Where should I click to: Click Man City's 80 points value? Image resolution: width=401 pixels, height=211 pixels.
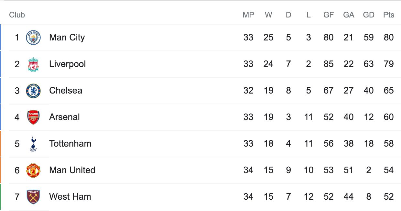[x=389, y=38]
